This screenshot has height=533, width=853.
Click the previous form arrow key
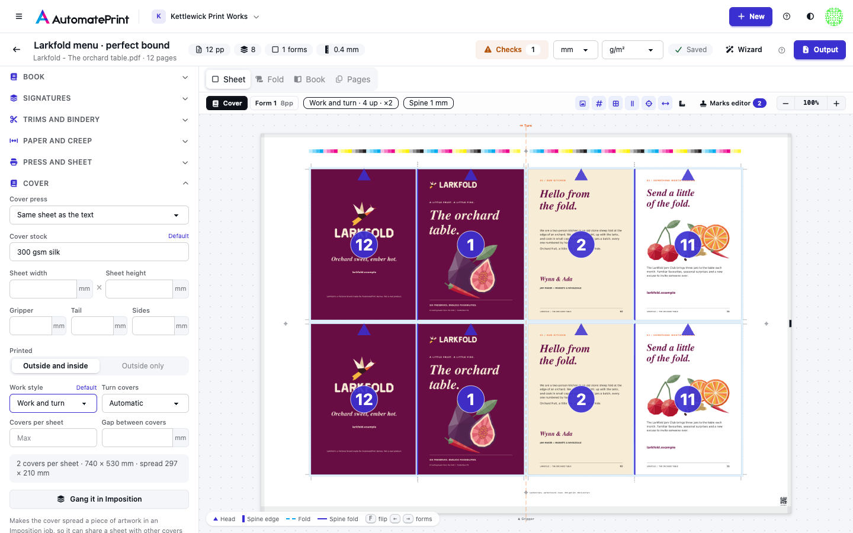pyautogui.click(x=396, y=519)
